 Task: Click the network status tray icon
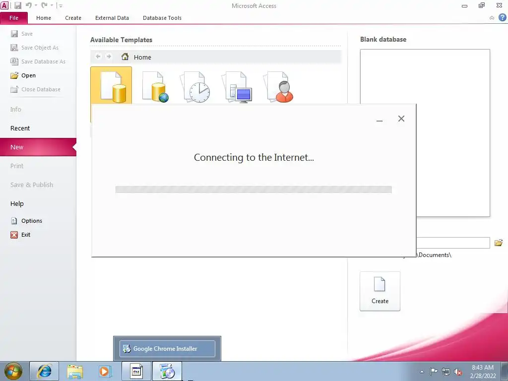(x=446, y=372)
